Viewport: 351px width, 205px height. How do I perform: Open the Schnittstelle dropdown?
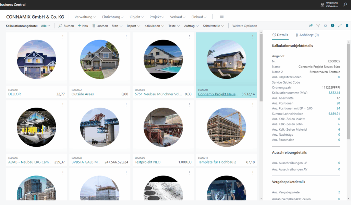click(214, 26)
